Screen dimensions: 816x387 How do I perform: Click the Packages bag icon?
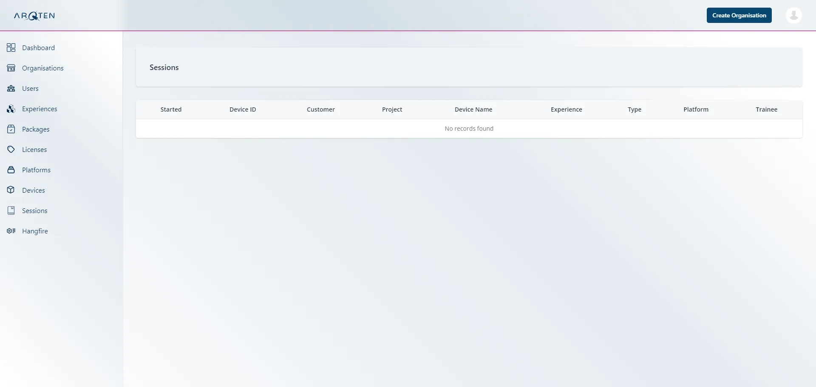point(11,129)
